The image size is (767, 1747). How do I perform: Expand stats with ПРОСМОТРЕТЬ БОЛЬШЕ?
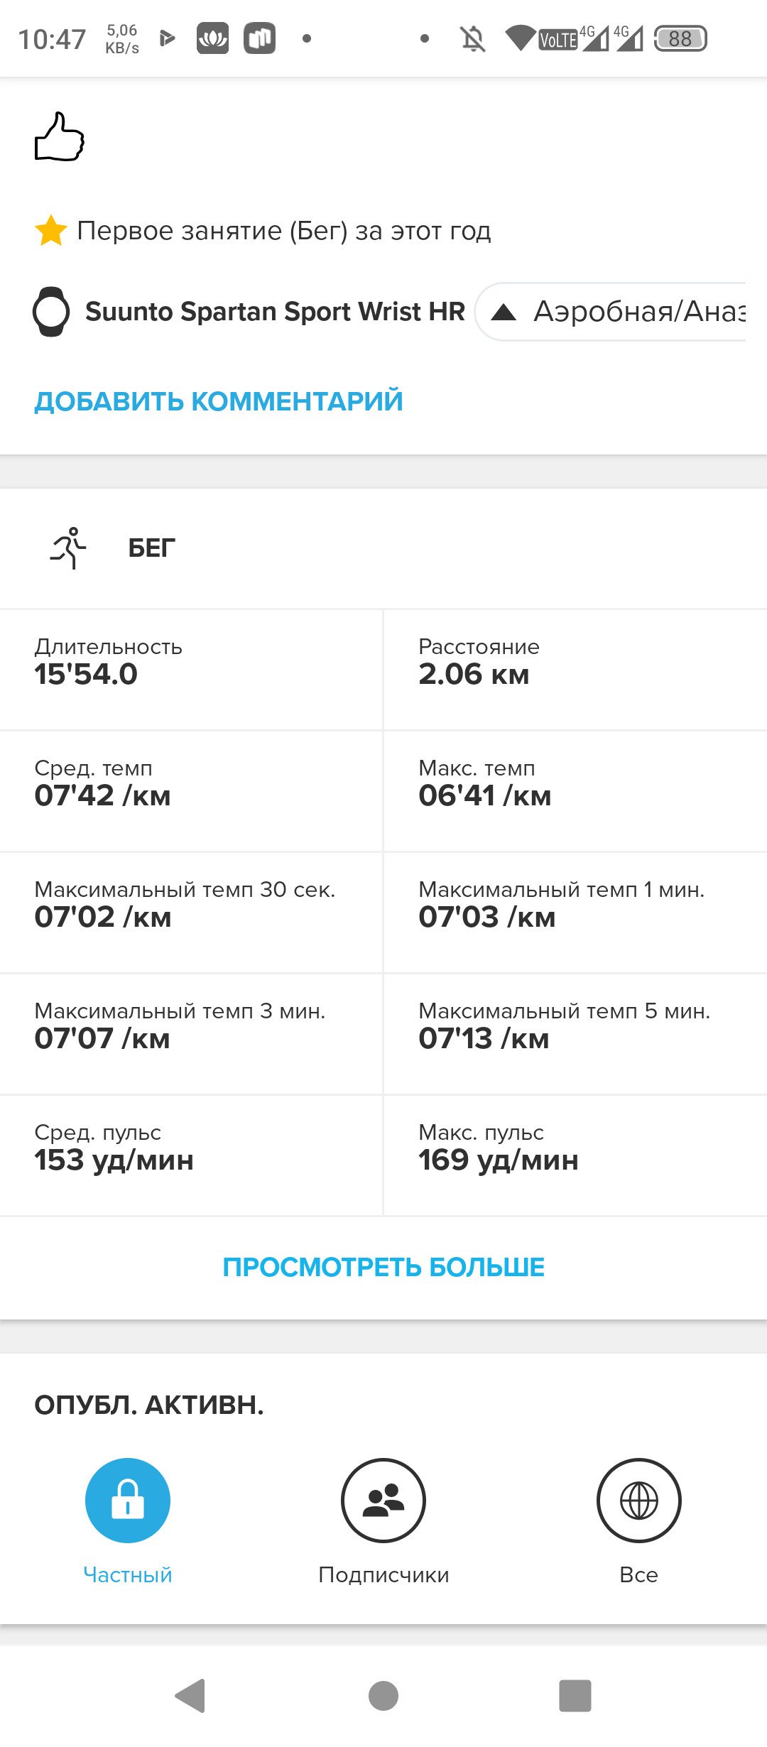point(383,1267)
